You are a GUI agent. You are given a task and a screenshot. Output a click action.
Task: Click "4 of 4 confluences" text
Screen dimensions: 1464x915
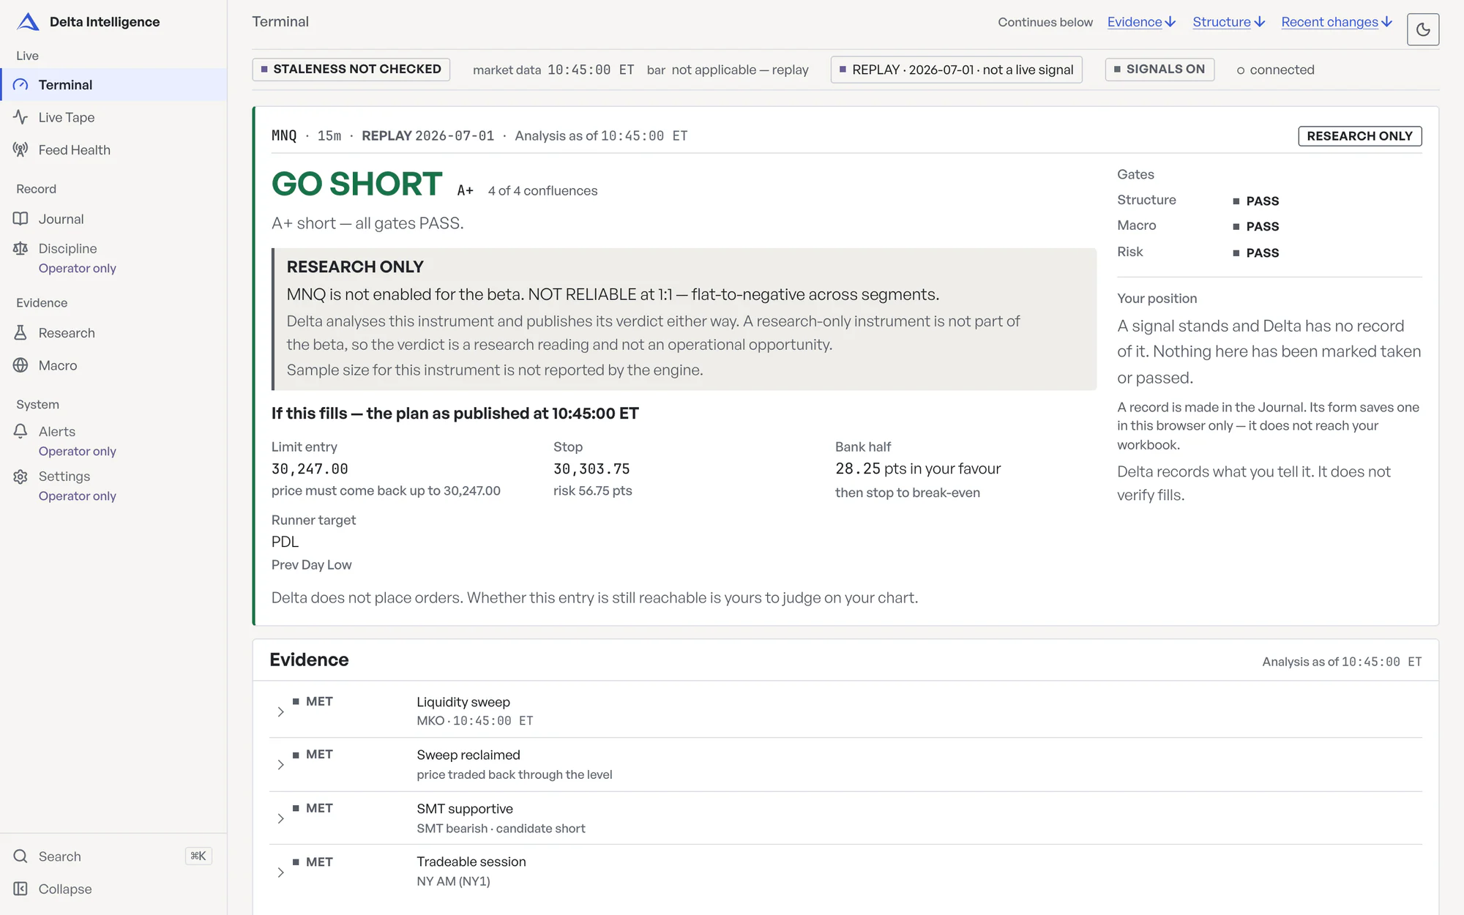542,191
